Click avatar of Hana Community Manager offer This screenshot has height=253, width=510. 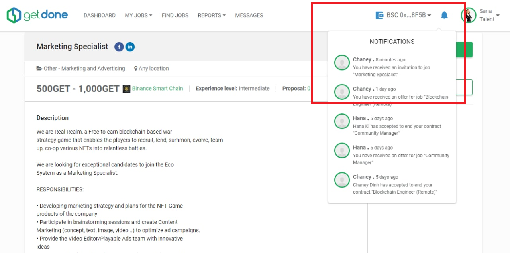coord(342,150)
